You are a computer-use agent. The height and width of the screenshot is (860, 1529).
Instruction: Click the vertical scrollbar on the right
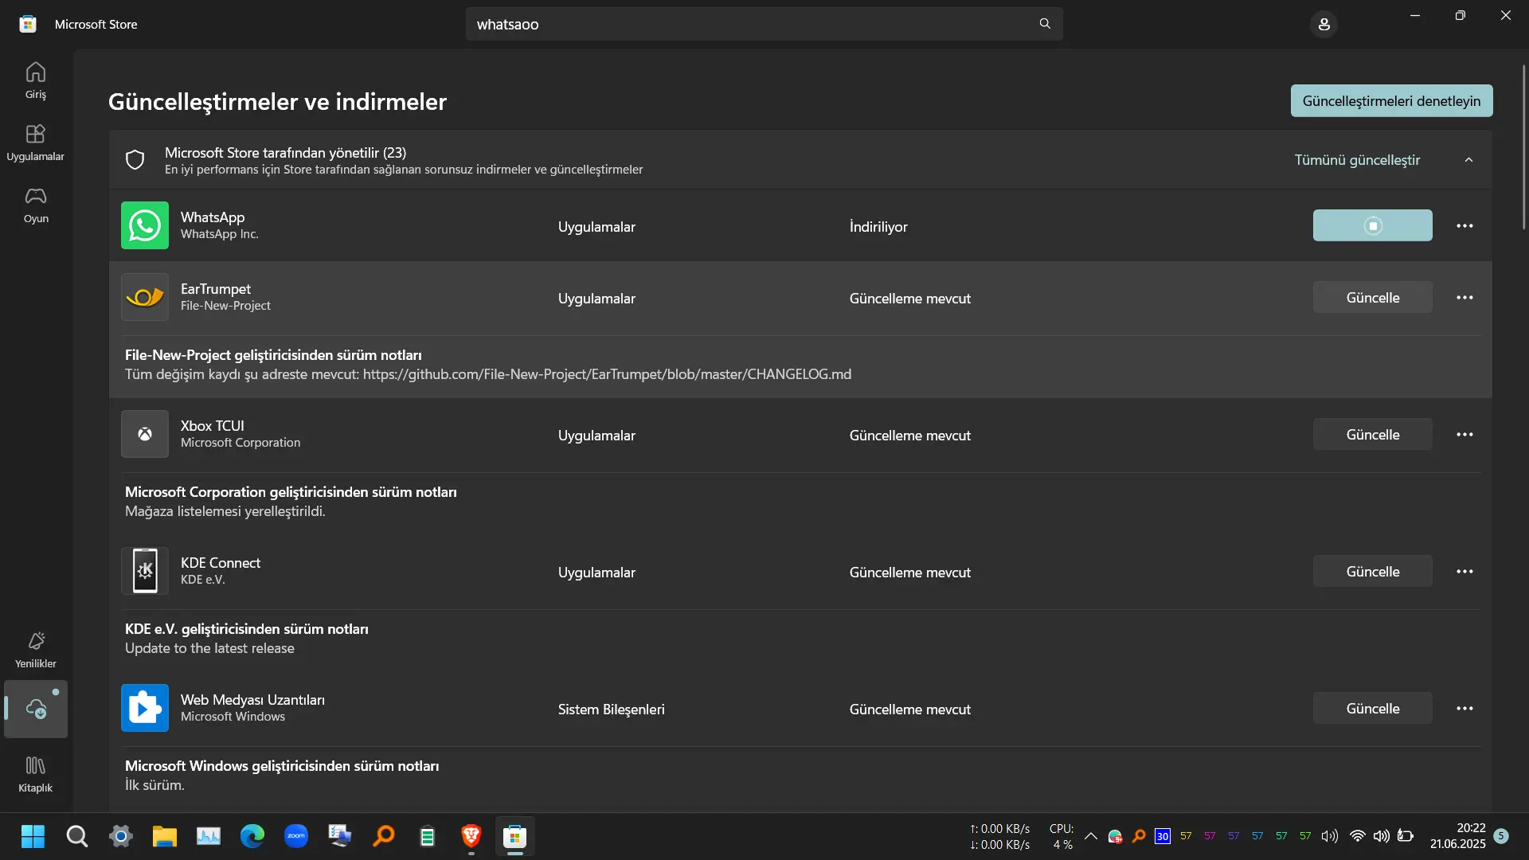coord(1523,147)
